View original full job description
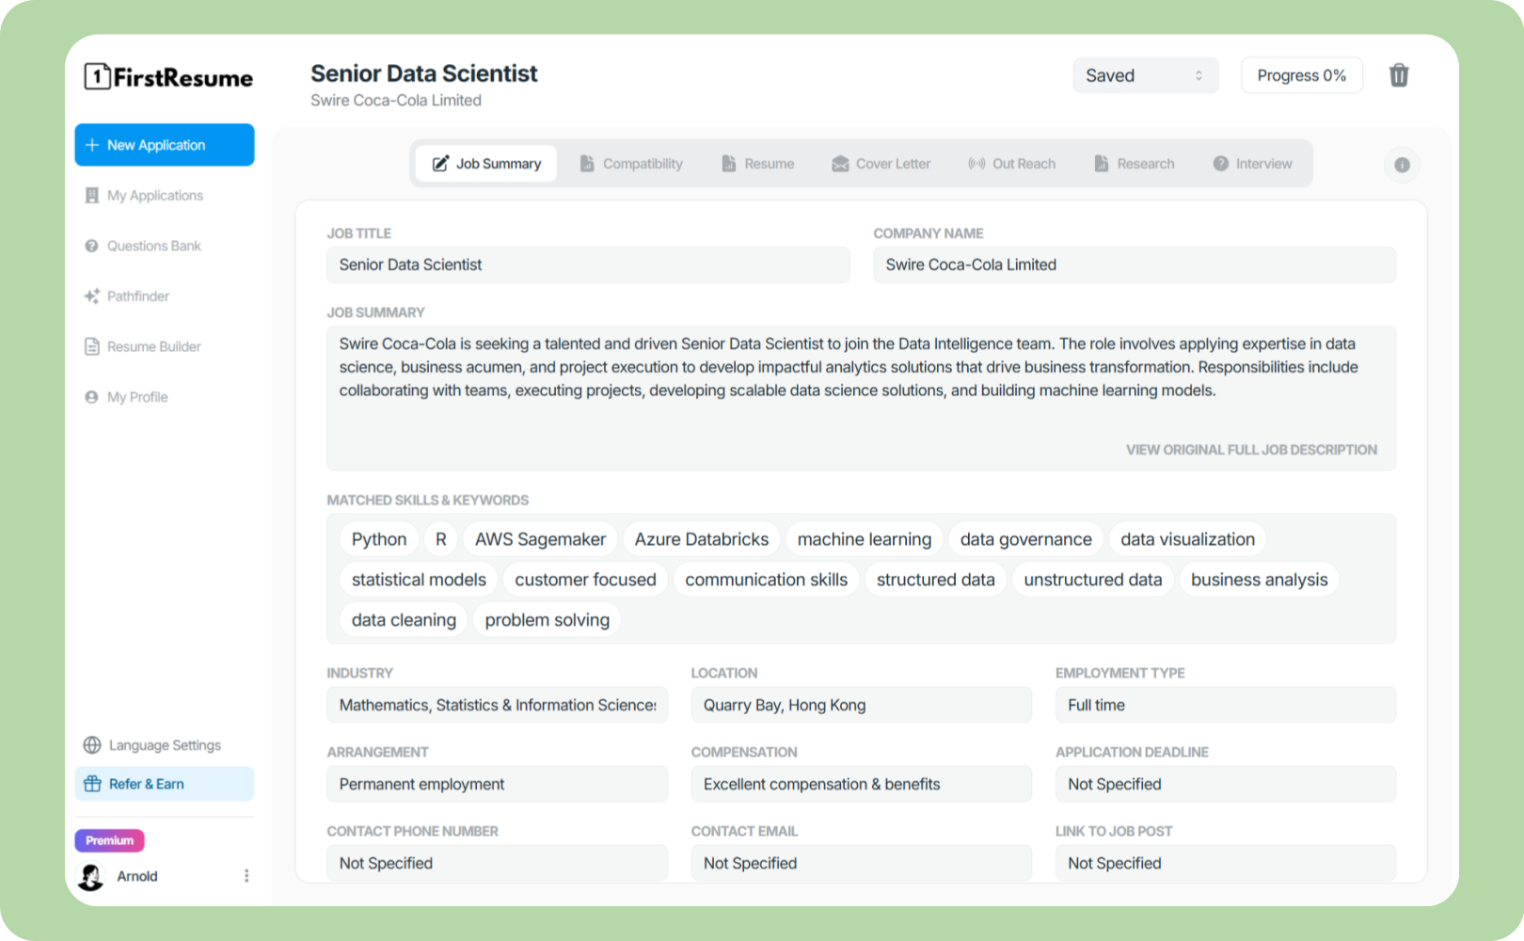This screenshot has height=941, width=1524. click(1251, 450)
